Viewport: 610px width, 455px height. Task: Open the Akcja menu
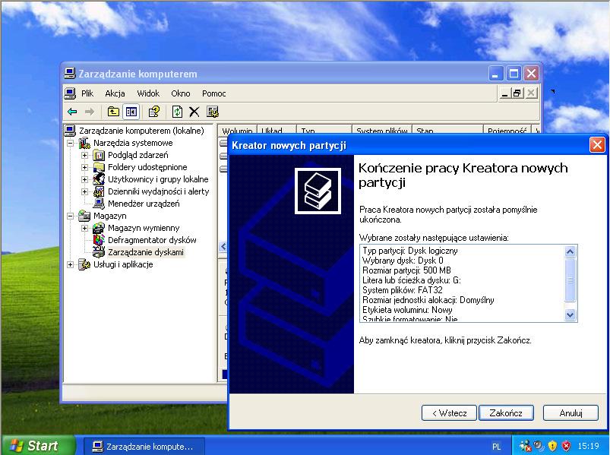point(115,93)
